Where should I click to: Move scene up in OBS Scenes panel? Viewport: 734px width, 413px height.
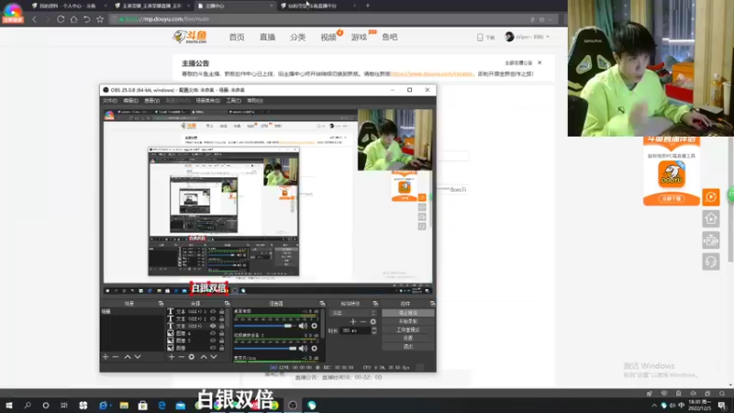pyautogui.click(x=128, y=357)
